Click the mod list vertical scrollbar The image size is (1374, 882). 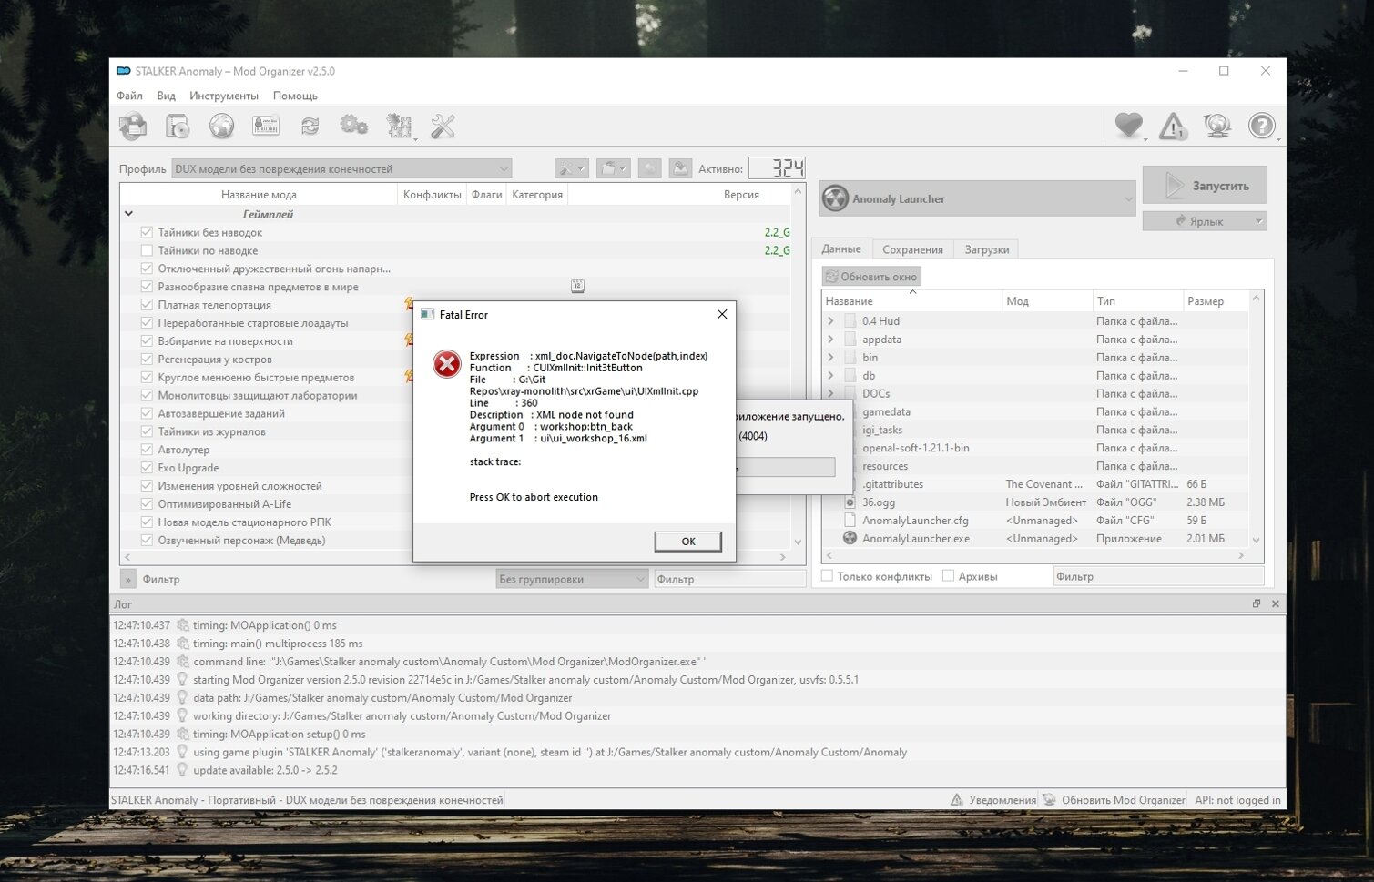pos(799,367)
